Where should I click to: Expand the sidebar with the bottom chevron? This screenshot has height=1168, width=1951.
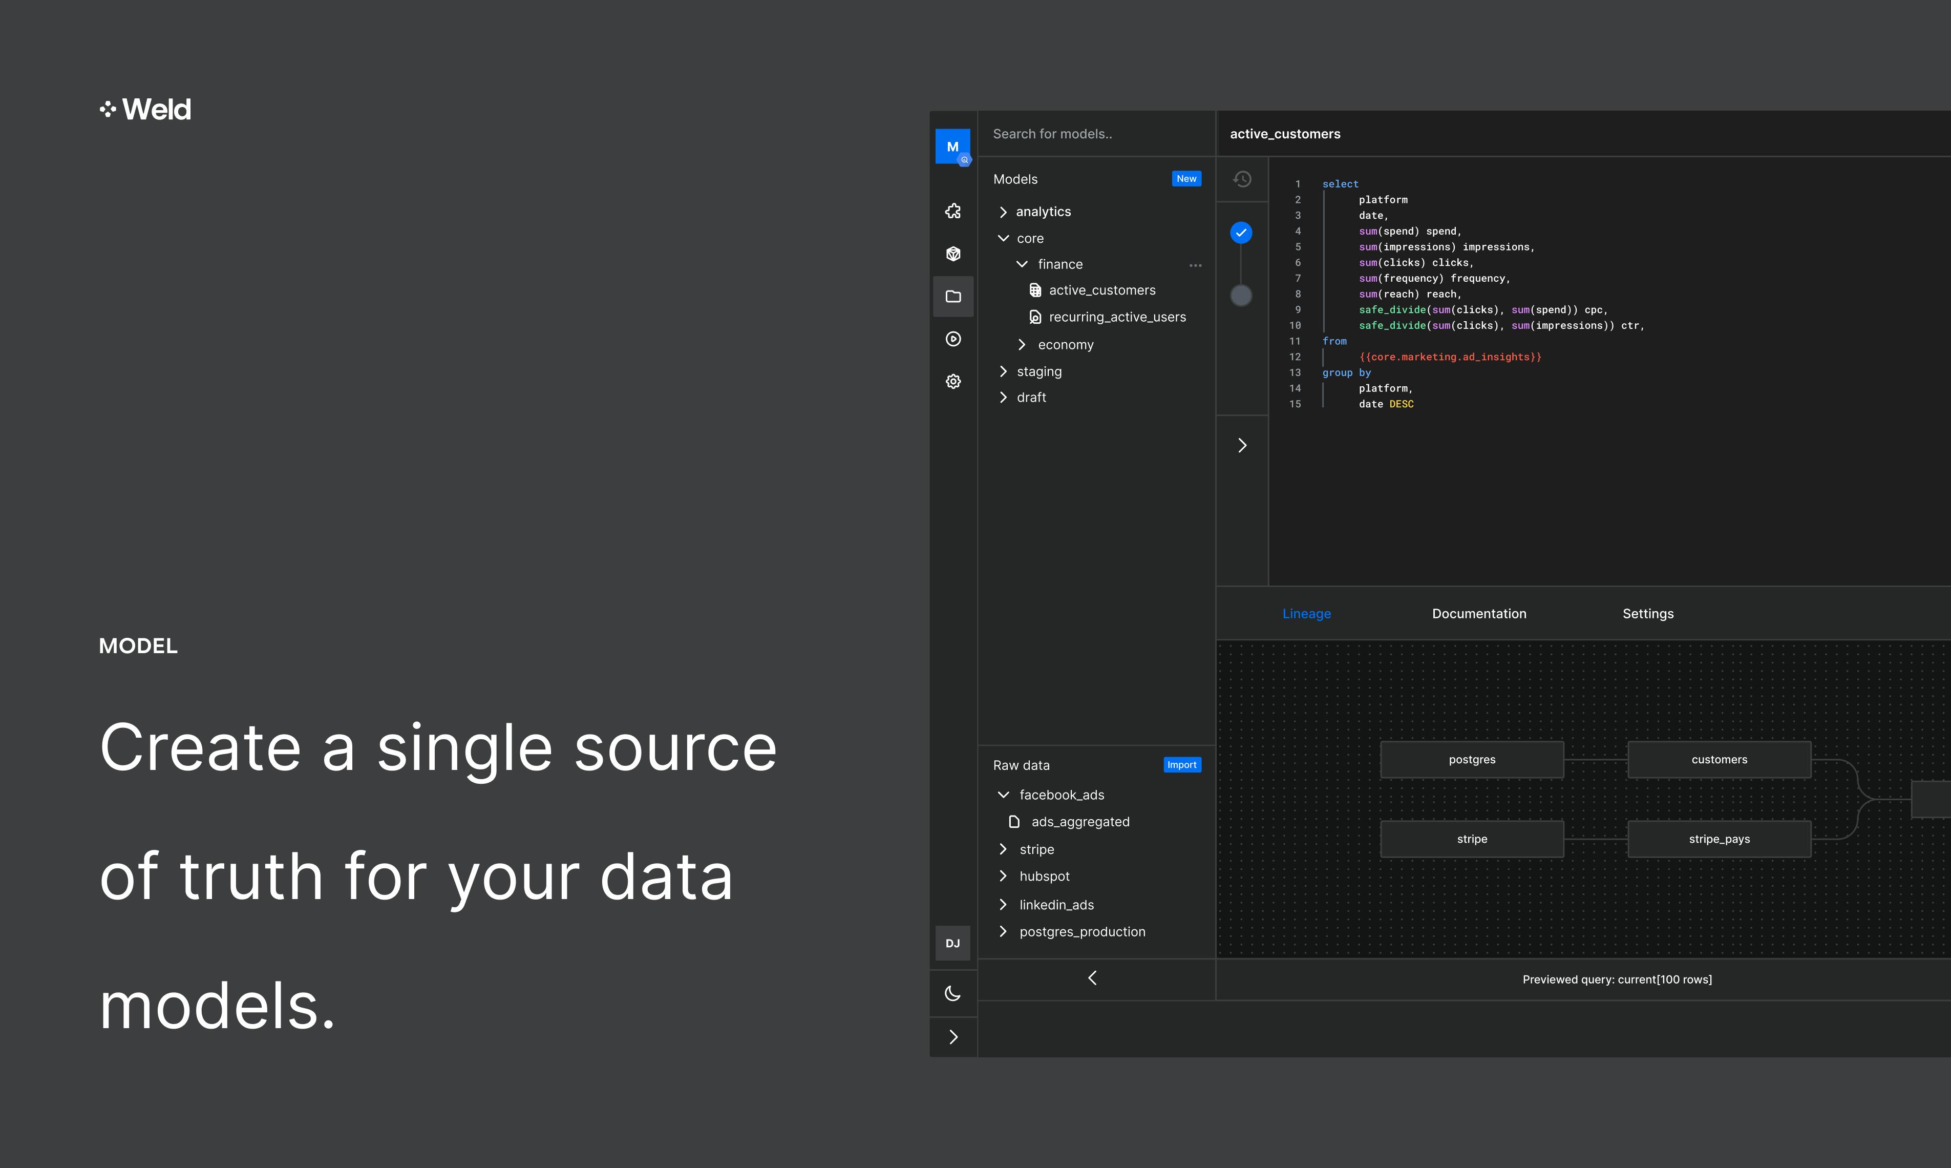[x=952, y=1036]
